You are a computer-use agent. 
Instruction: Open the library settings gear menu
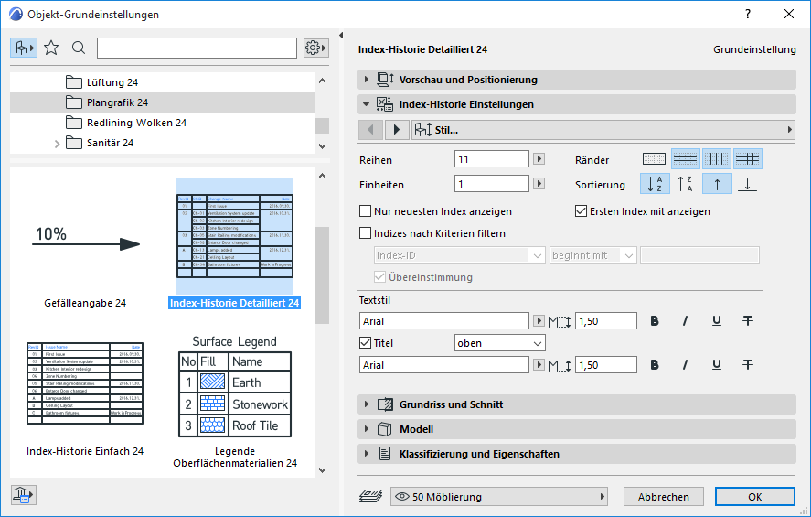pyautogui.click(x=315, y=48)
